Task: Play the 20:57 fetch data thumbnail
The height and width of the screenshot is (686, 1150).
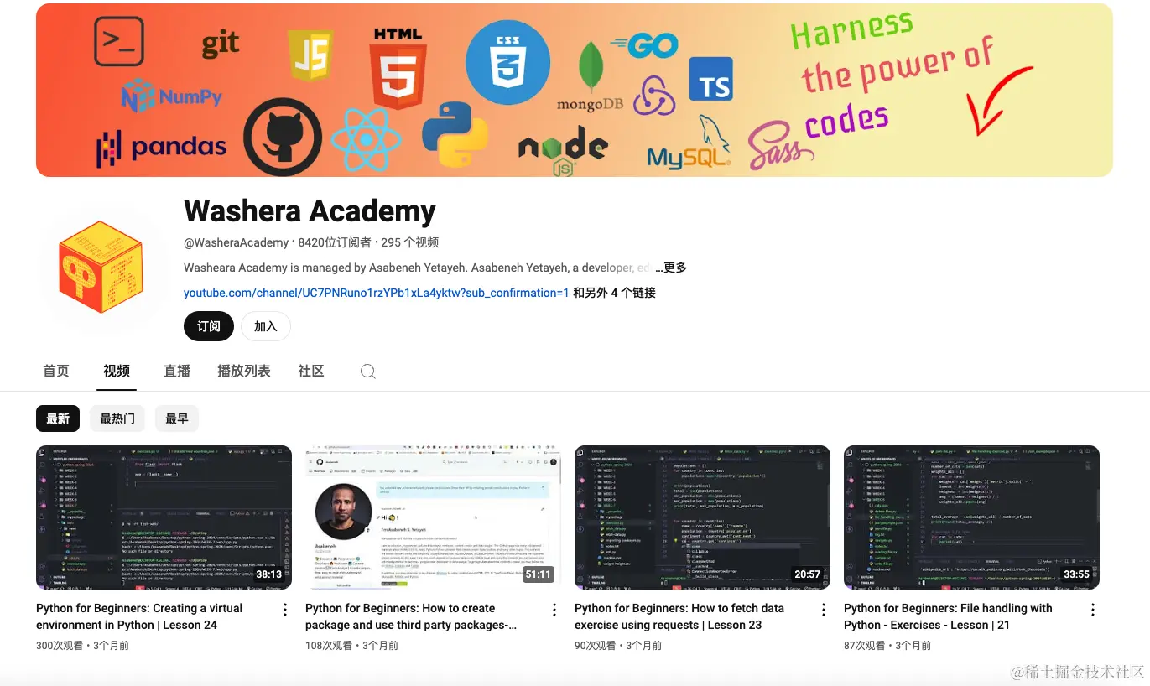Action: [703, 517]
